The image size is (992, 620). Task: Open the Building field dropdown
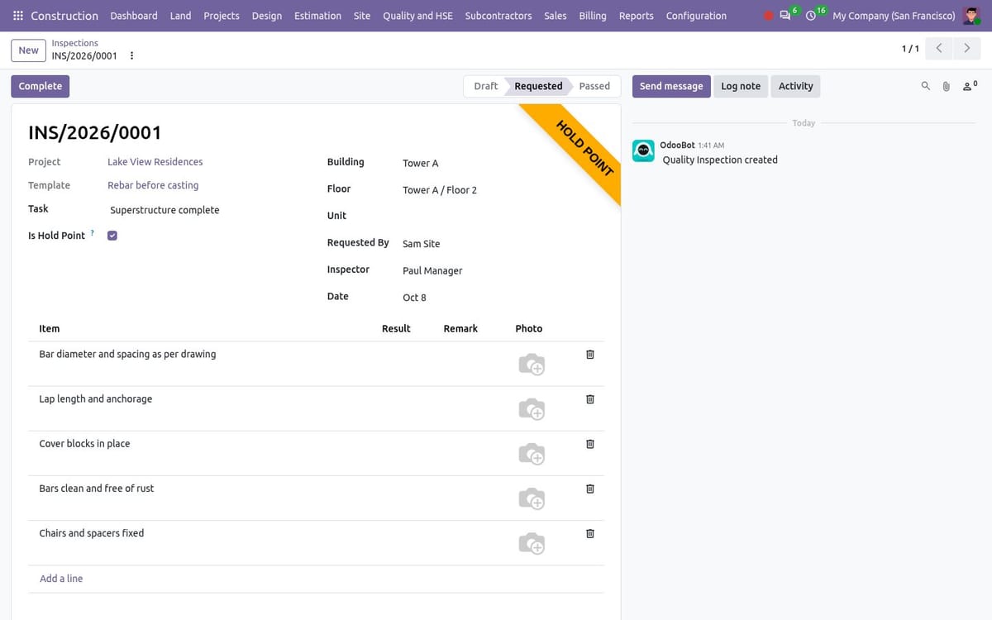click(503, 163)
